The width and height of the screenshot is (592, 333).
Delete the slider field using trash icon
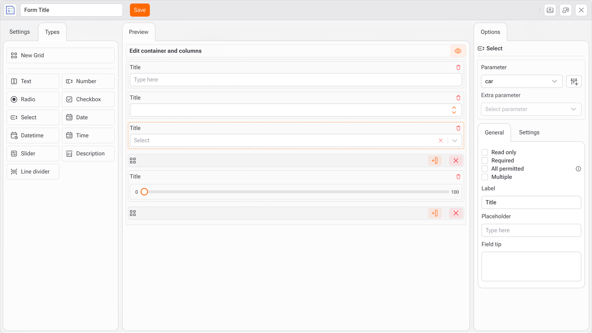458,177
